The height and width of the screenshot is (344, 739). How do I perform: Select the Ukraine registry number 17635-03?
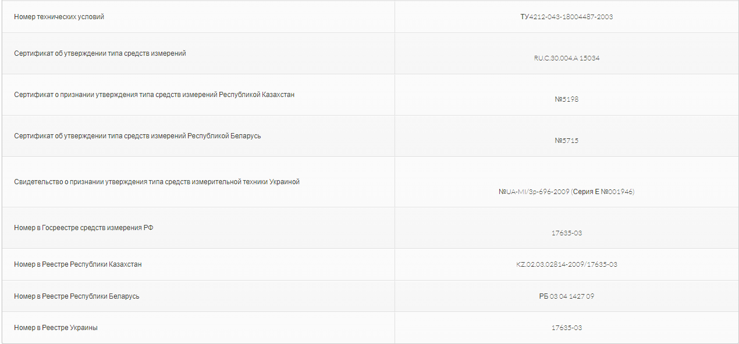tap(567, 328)
